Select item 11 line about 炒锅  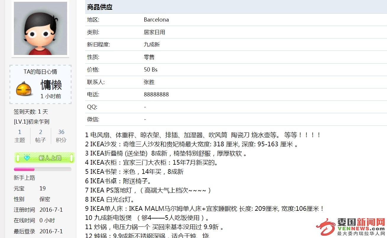(154, 227)
